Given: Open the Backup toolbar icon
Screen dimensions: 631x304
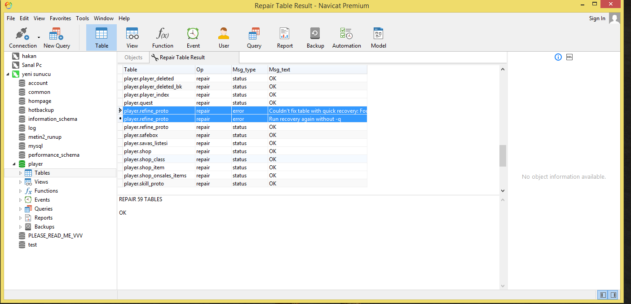Looking at the screenshot, I should [x=315, y=34].
